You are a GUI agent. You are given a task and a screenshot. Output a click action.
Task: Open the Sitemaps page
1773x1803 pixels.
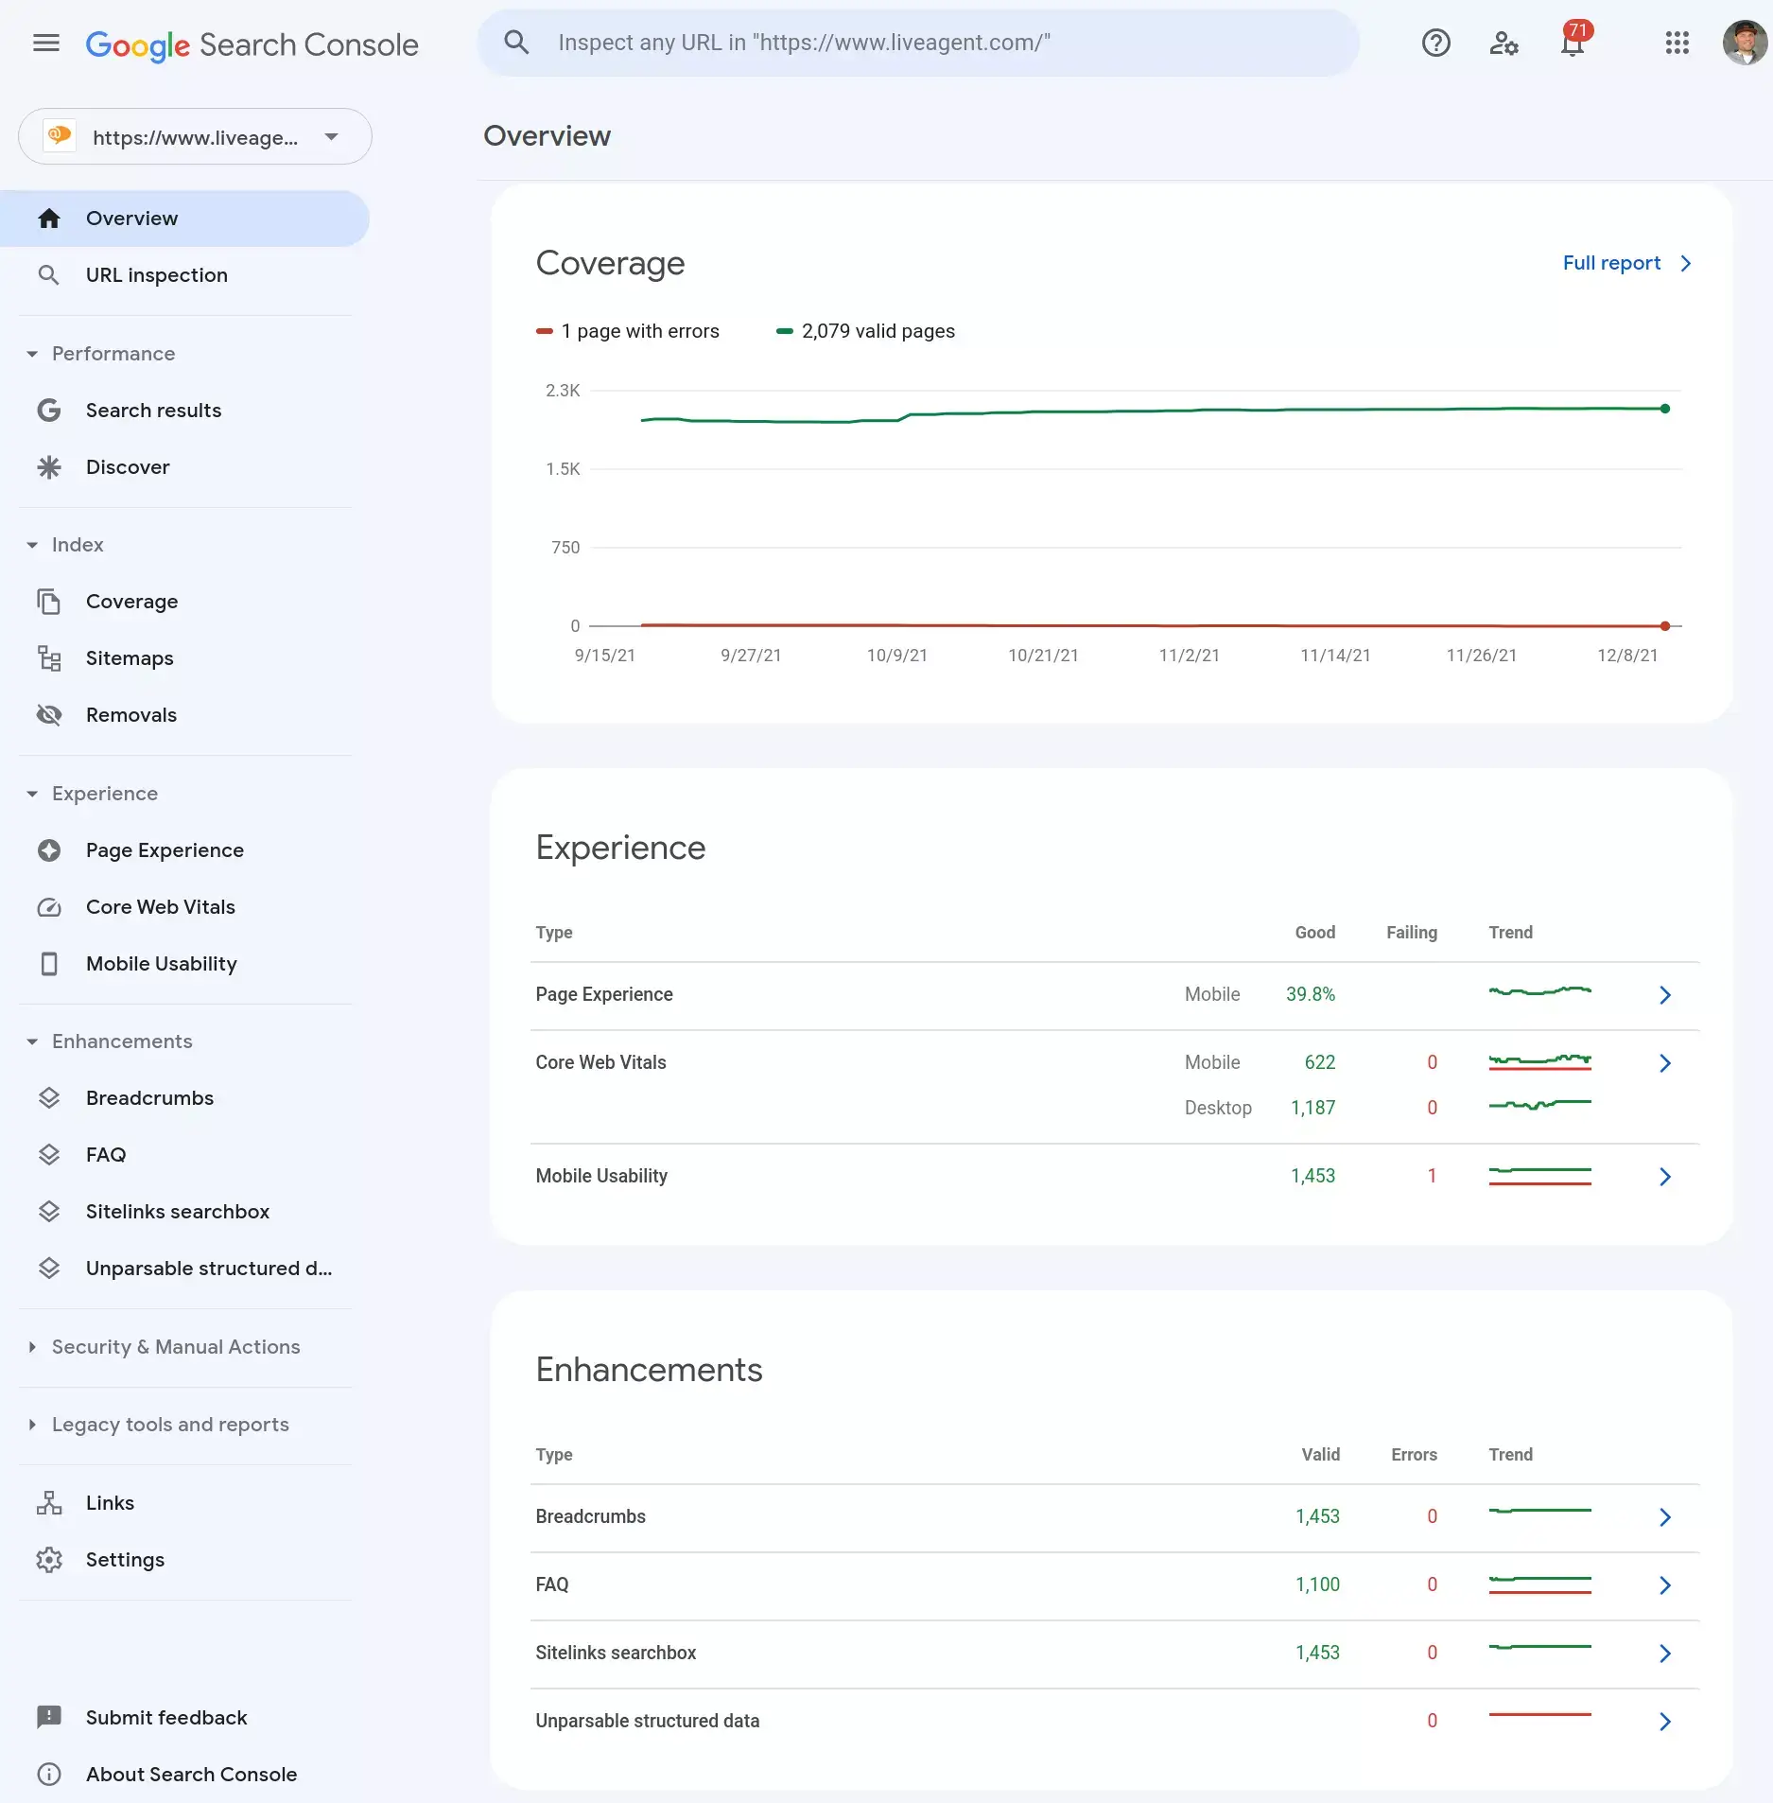pyautogui.click(x=130, y=657)
